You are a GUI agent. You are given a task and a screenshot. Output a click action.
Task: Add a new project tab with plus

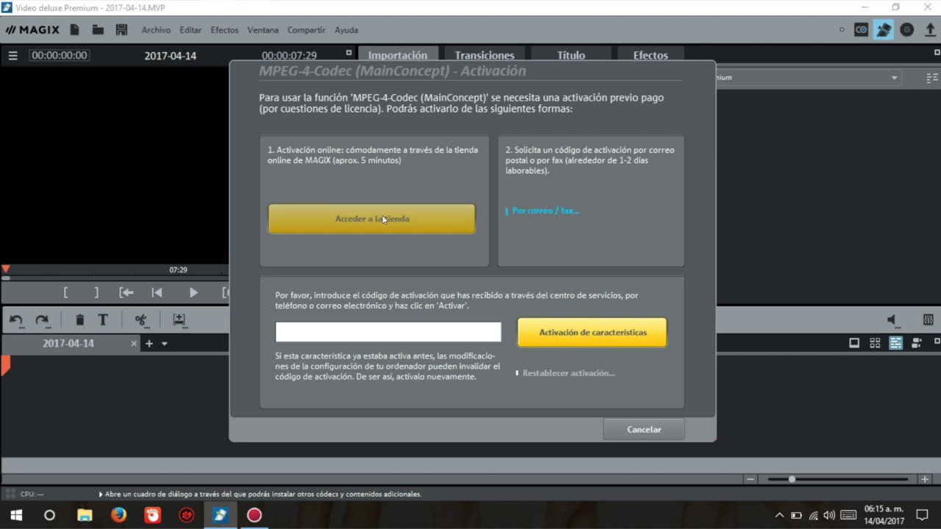click(x=149, y=344)
